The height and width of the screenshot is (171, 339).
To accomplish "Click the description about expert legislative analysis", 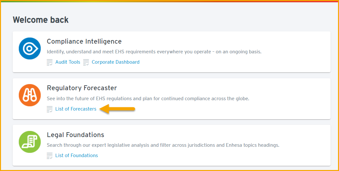I will (163, 145).
